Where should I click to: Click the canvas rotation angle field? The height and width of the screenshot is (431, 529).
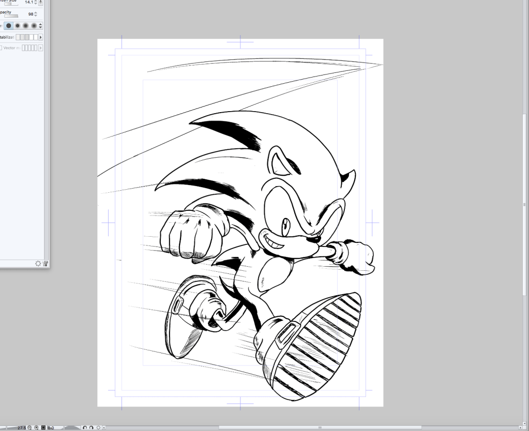[x=51, y=428]
